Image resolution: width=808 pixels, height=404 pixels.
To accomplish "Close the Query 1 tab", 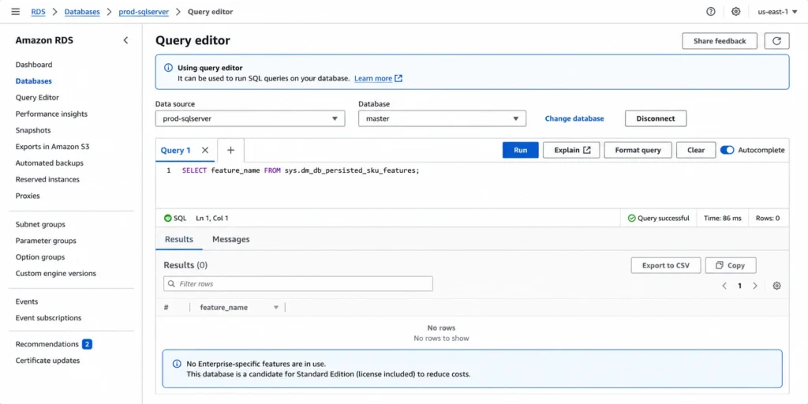I will coord(205,150).
